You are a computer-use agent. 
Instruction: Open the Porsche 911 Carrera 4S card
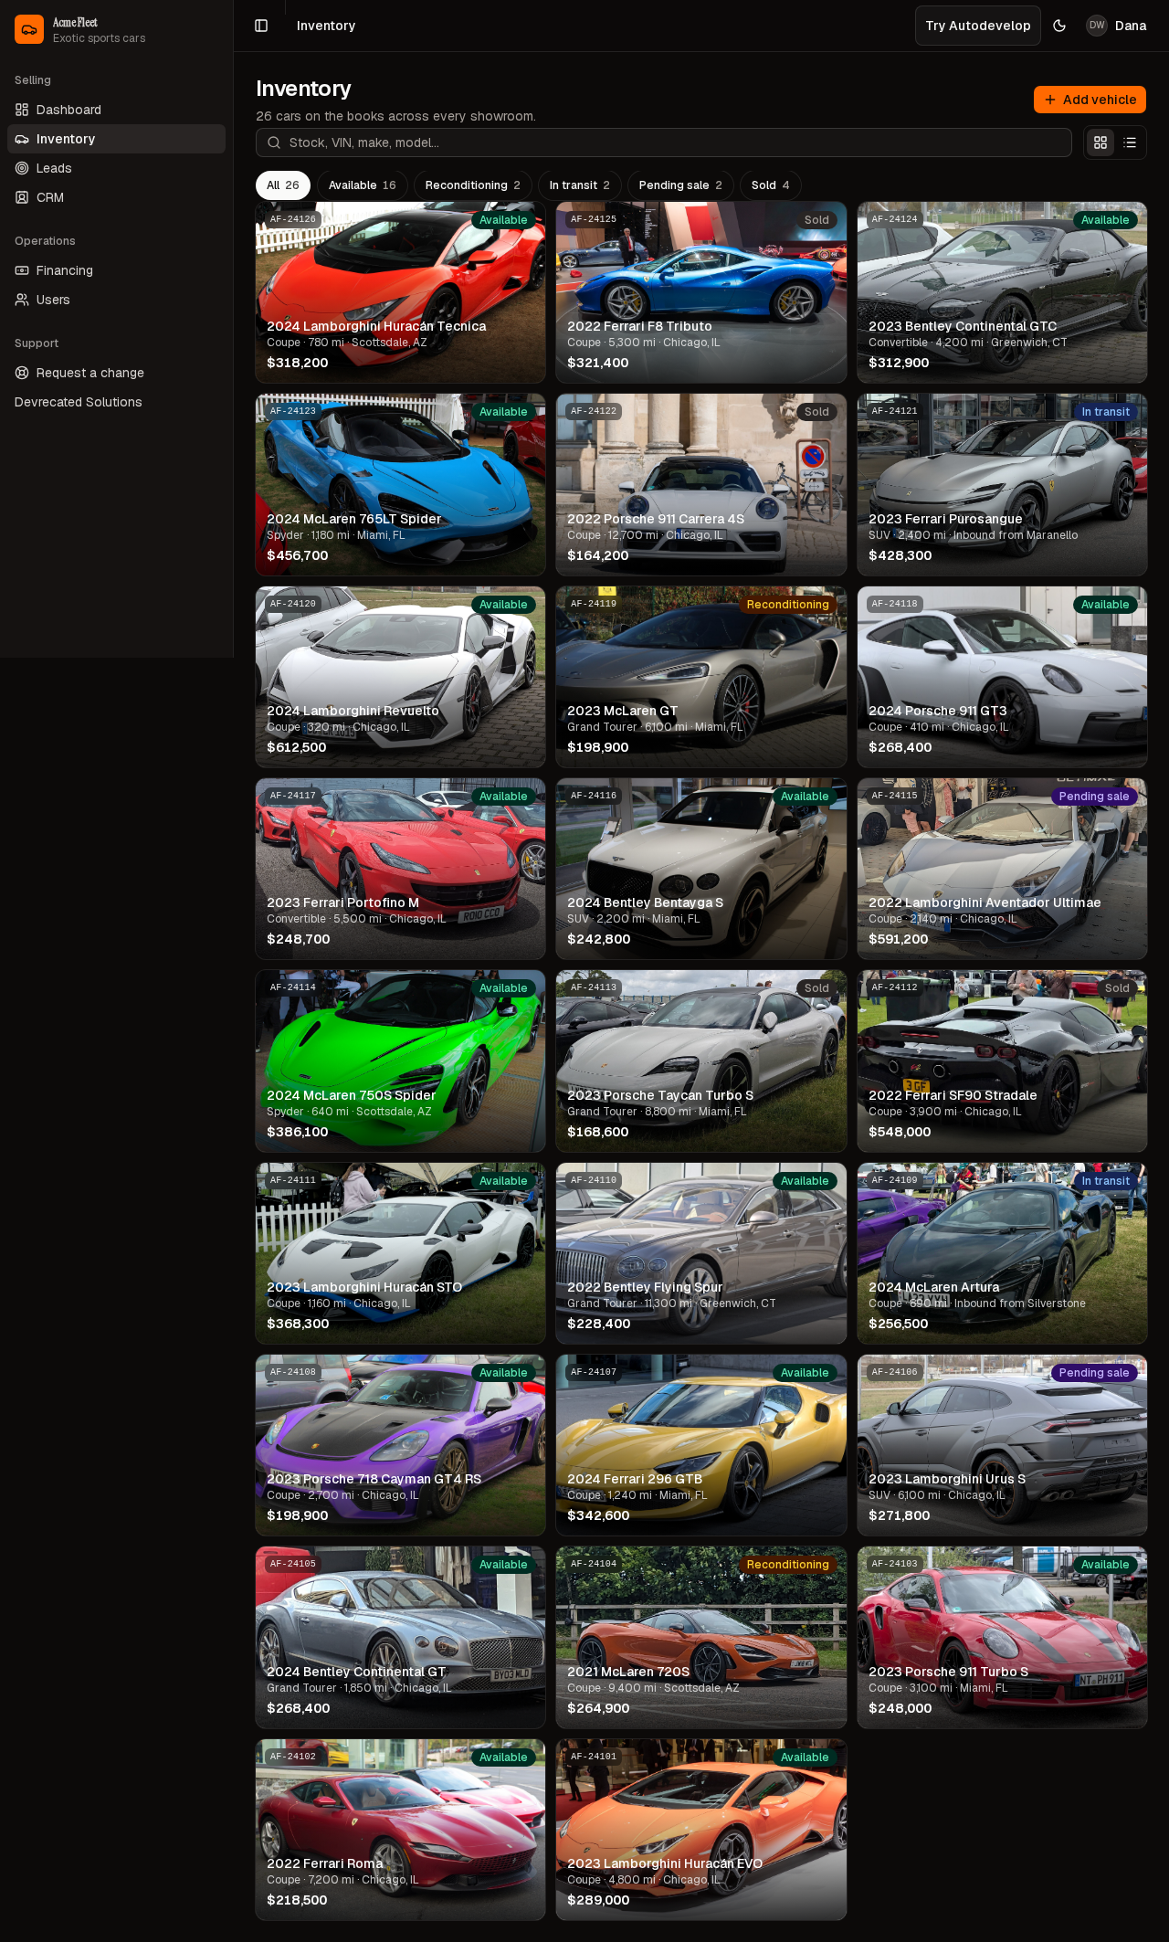point(701,485)
